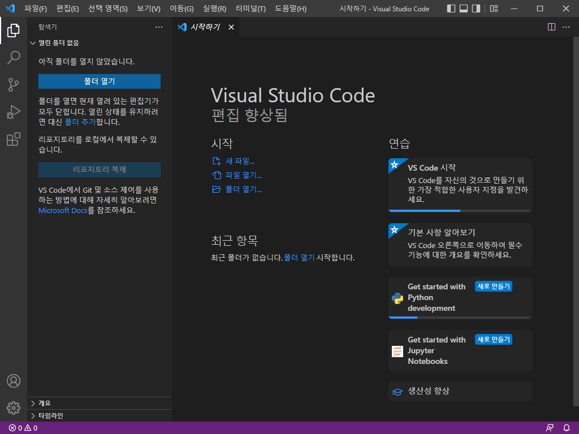579x434 pixels.
Task: Click the 파일 열기 open file icon
Action: (x=217, y=175)
